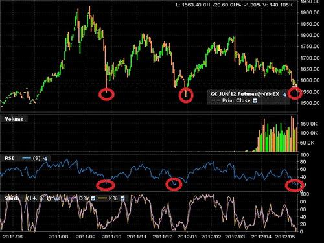324x243 pixels.
Task: Click the change value CH: -20.60
Action: click(x=215, y=5)
